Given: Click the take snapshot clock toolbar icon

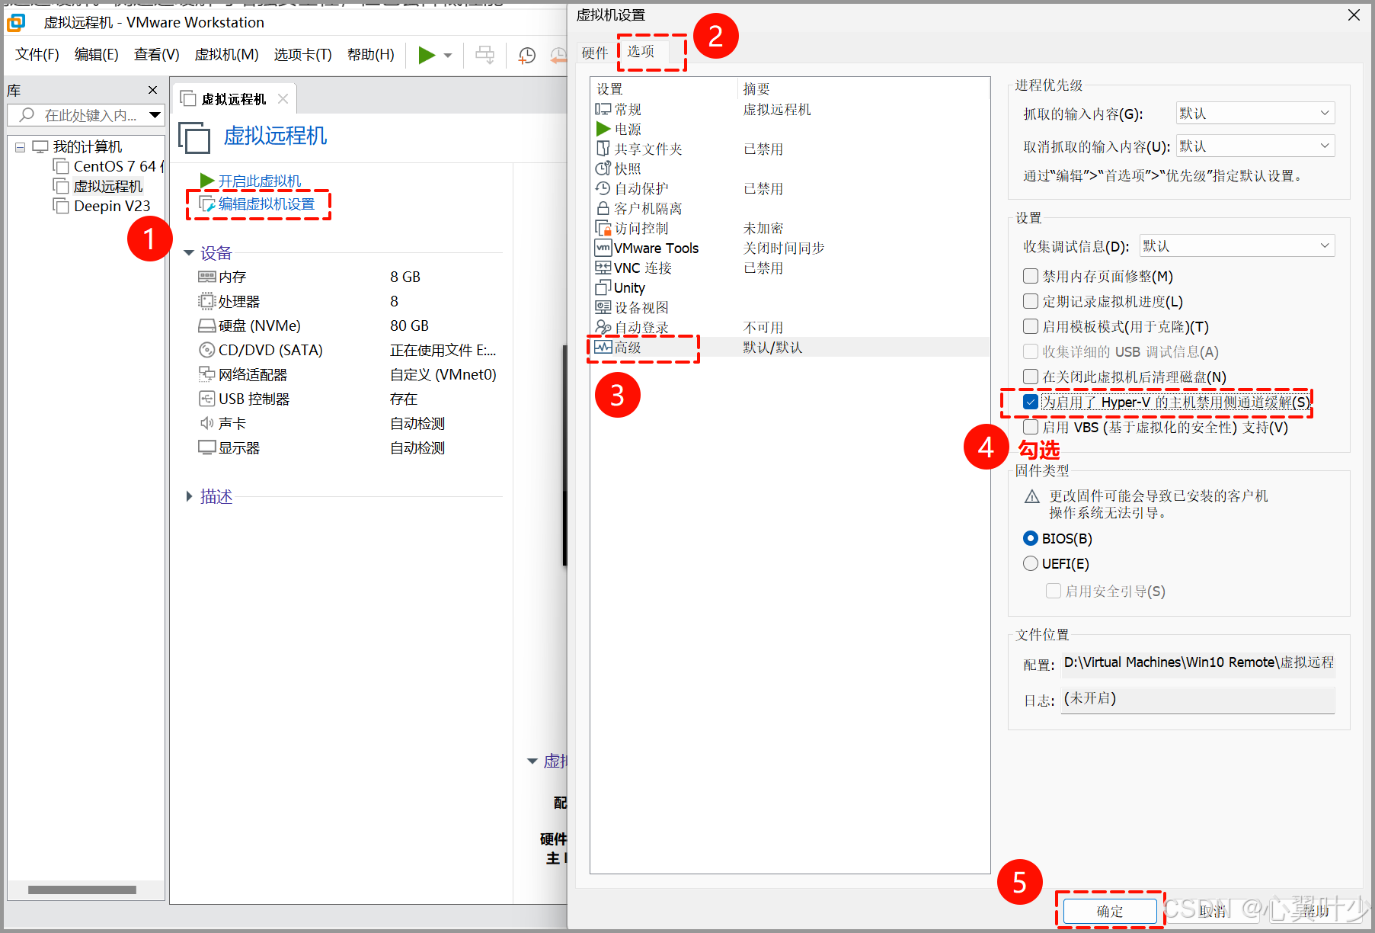Looking at the screenshot, I should click(x=527, y=55).
